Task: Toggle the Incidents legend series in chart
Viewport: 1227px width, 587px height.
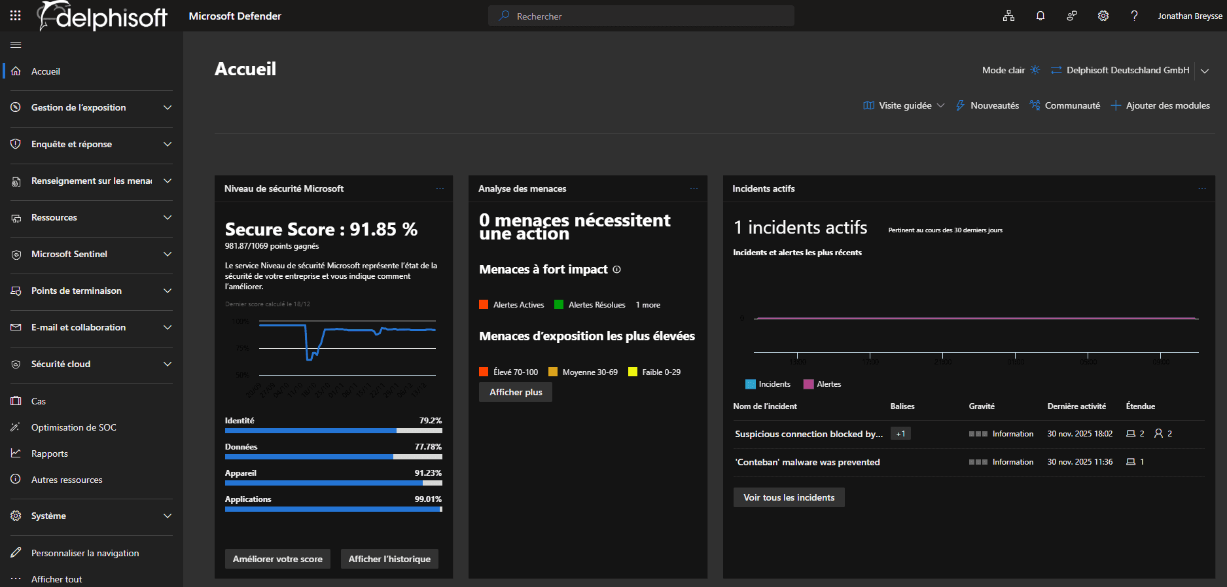Action: (x=768, y=384)
